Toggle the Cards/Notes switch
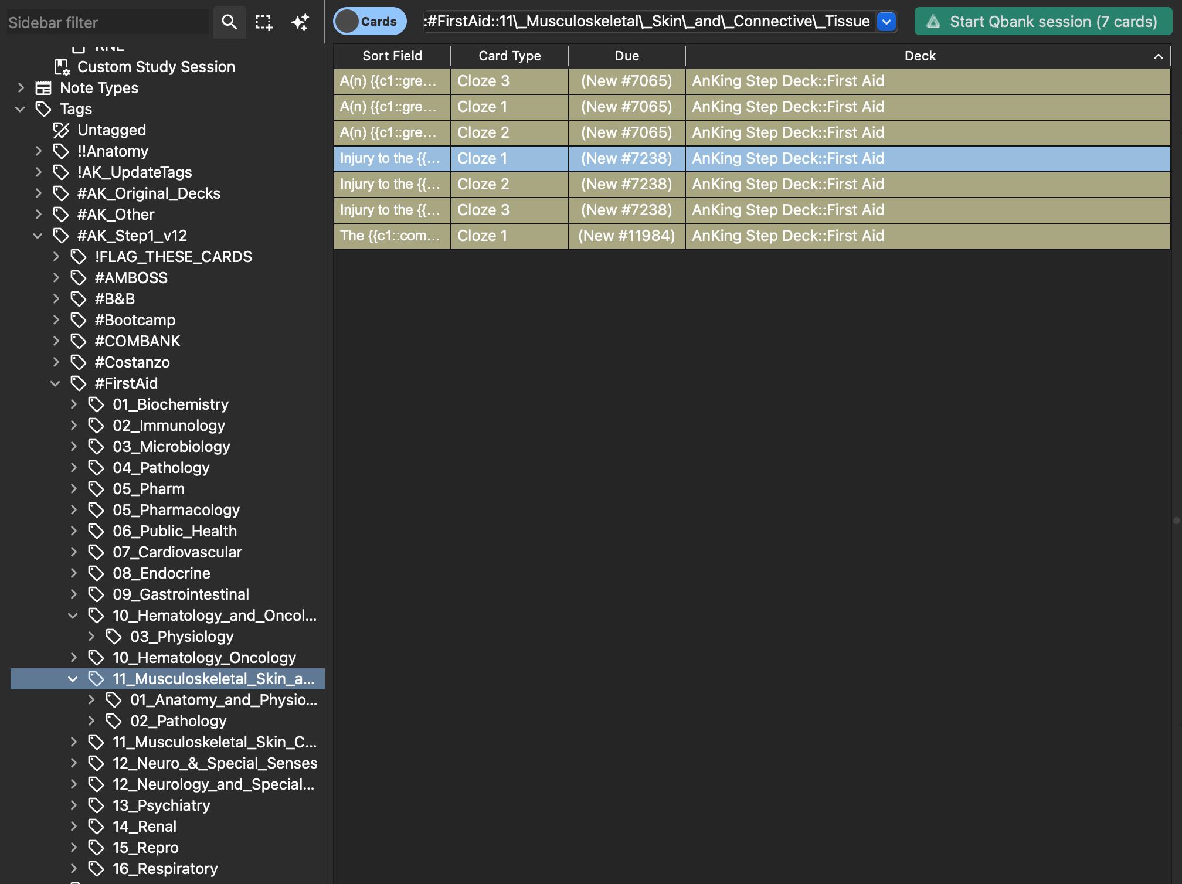The width and height of the screenshot is (1182, 884). coord(370,22)
